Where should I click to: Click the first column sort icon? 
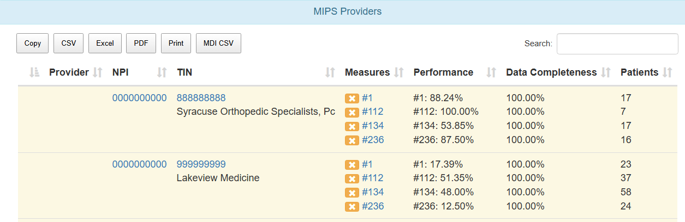click(x=34, y=72)
